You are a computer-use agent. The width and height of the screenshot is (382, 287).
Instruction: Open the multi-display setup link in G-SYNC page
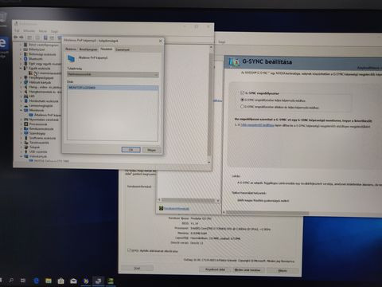click(257, 125)
